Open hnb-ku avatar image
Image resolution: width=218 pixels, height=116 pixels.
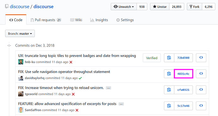click(x=21, y=62)
